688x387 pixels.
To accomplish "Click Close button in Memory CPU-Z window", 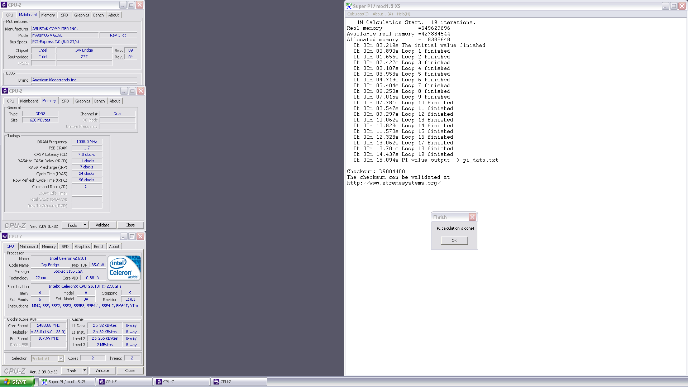I will tap(130, 225).
